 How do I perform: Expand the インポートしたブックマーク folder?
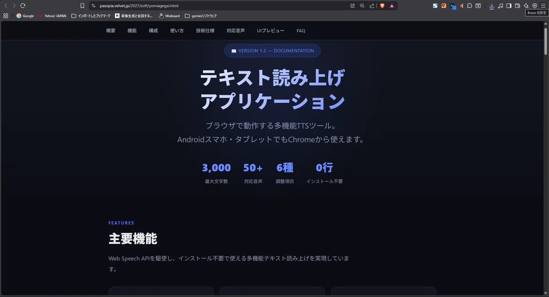[x=91, y=16]
